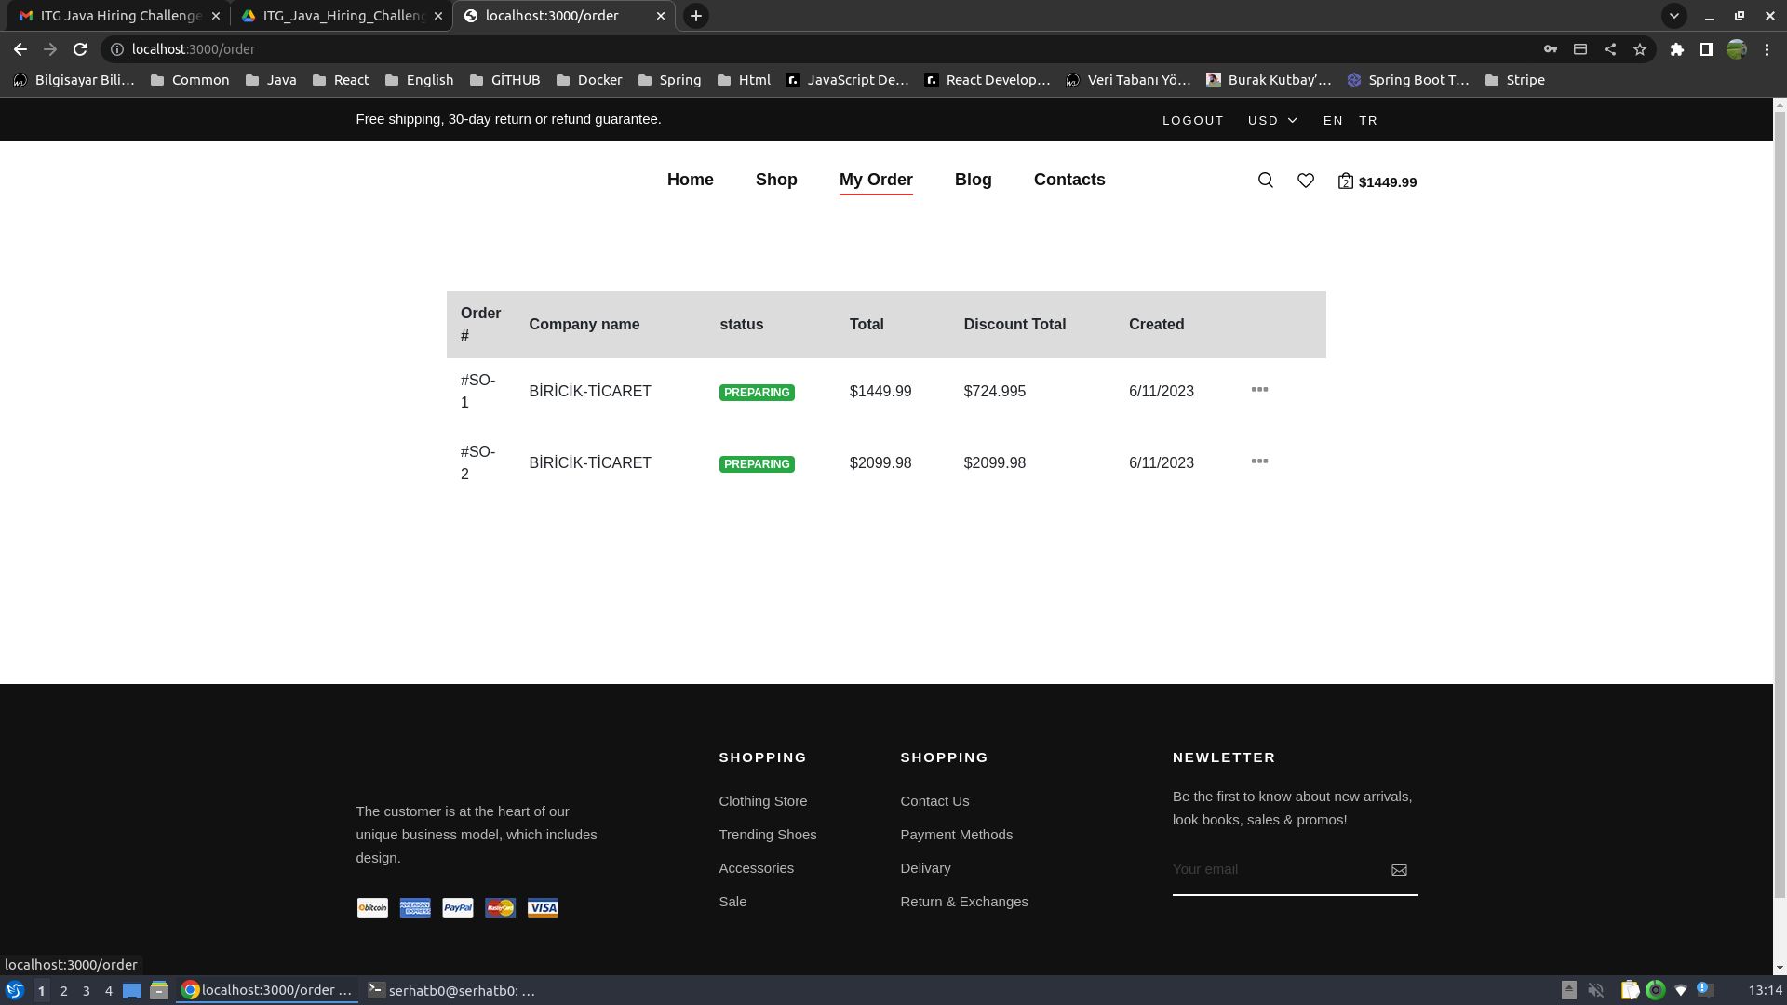Expand the USD currency dropdown
This screenshot has width=1787, height=1005.
pyautogui.click(x=1272, y=121)
